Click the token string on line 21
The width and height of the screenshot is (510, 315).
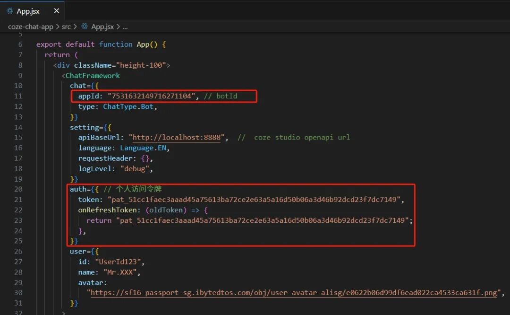point(255,200)
